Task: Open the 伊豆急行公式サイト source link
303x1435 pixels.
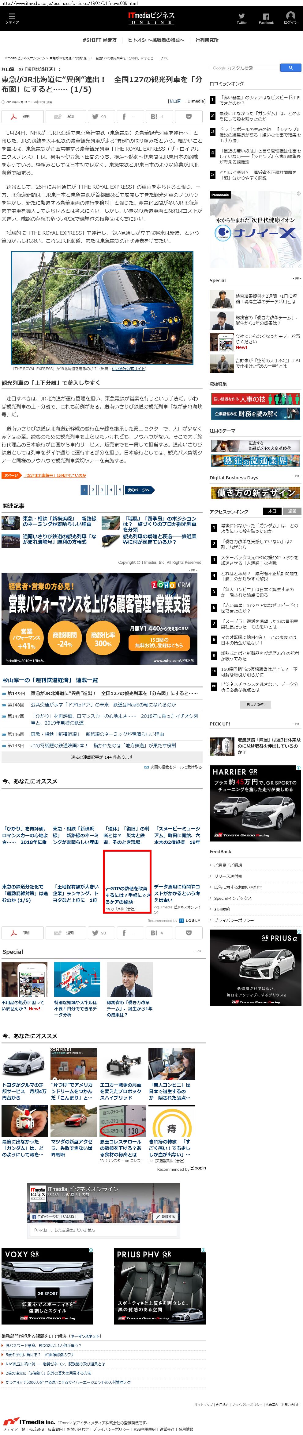Action: (129, 368)
